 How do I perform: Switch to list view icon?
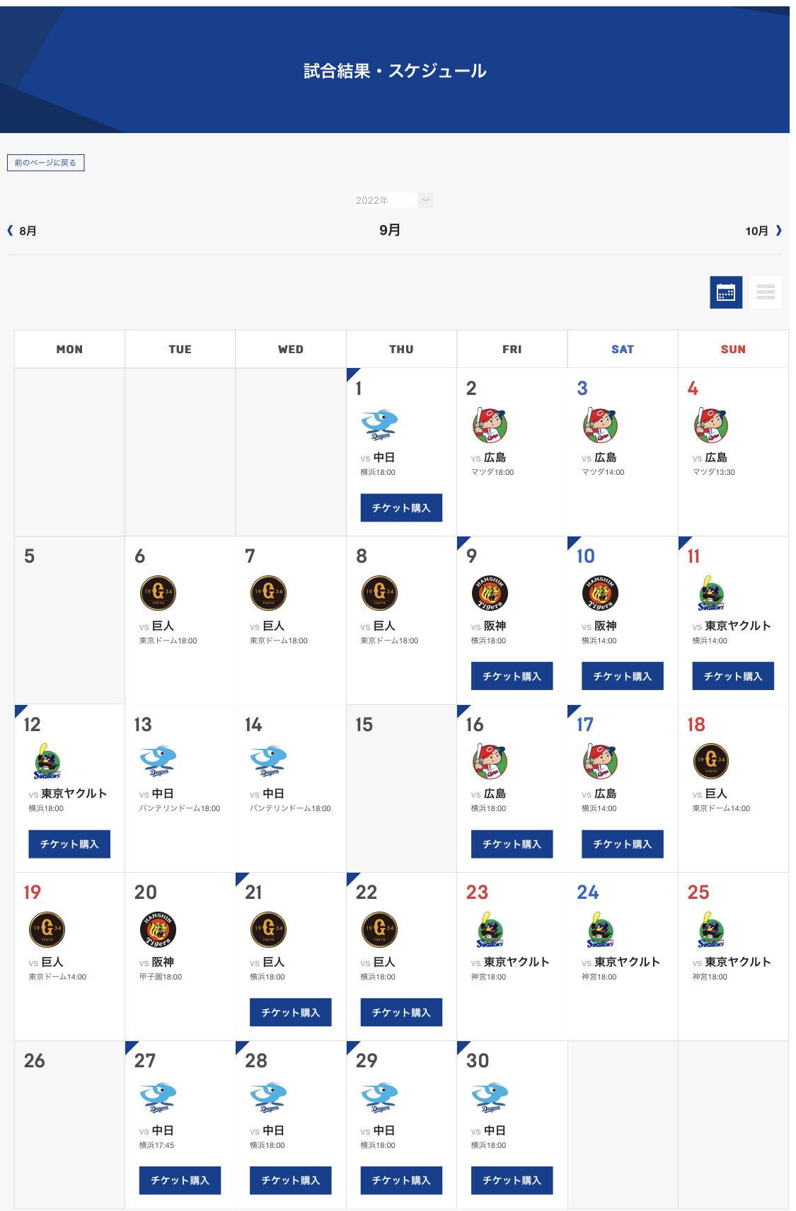point(766,292)
